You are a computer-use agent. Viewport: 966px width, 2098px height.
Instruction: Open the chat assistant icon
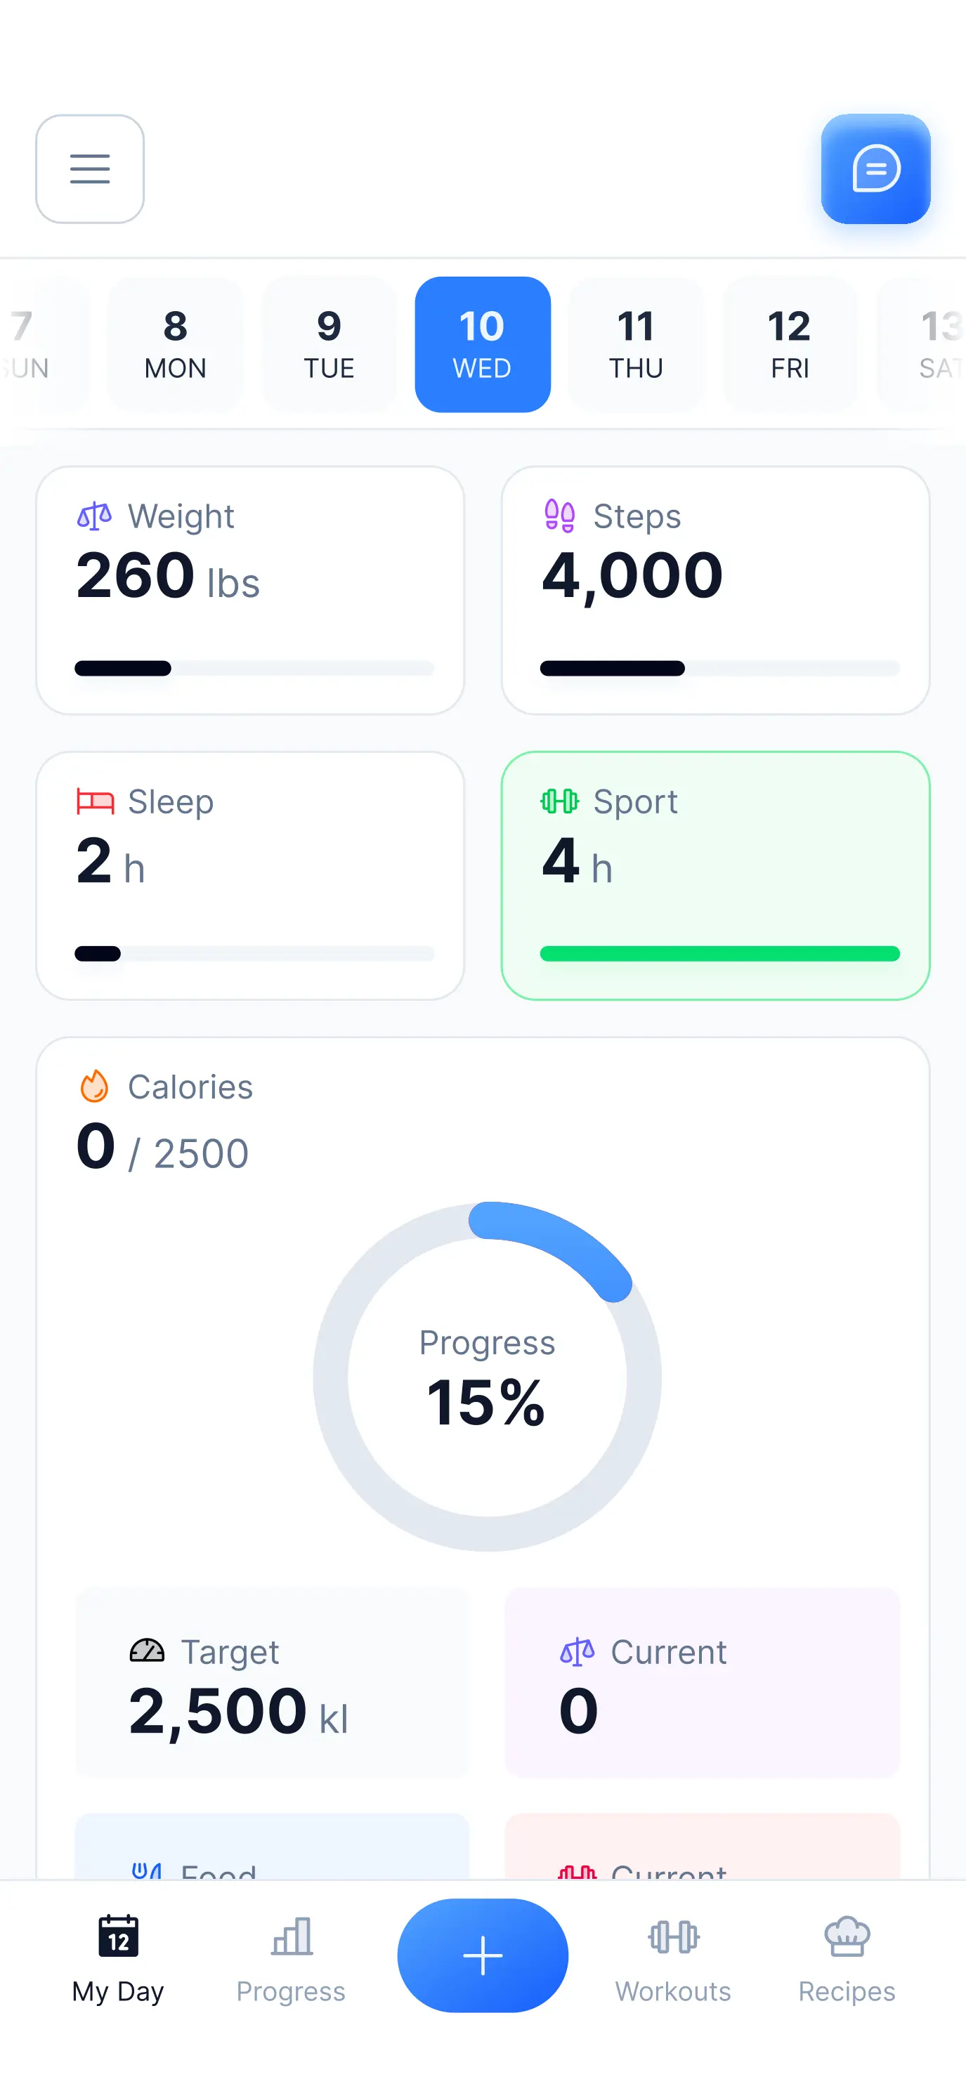click(875, 169)
